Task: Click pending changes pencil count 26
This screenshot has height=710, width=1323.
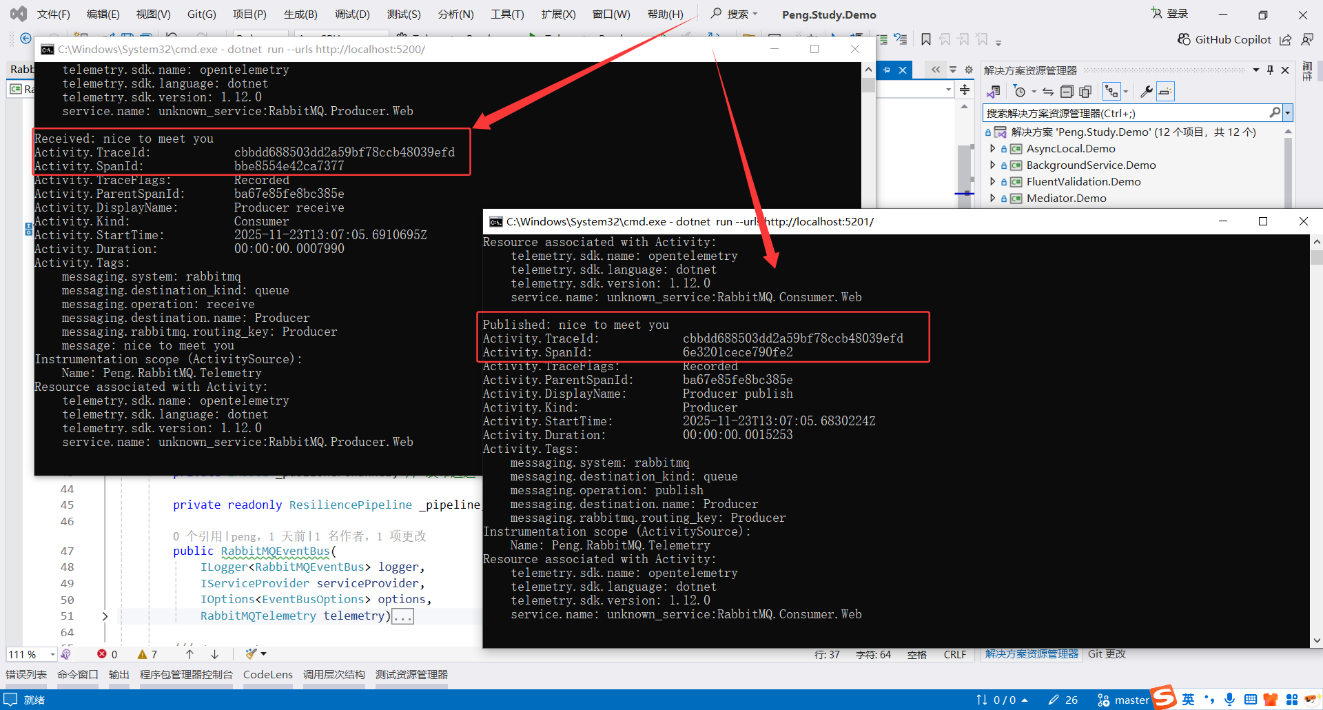Action: [x=1063, y=700]
